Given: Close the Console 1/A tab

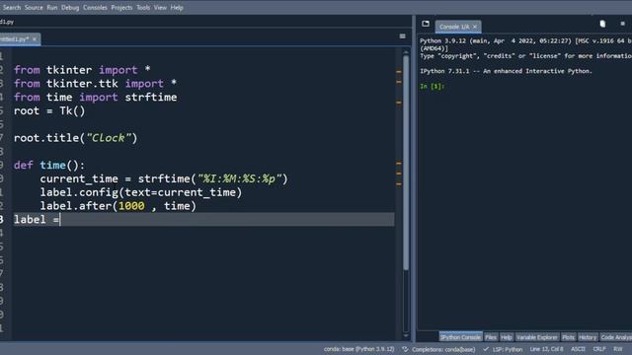Looking at the screenshot, I should [475, 27].
